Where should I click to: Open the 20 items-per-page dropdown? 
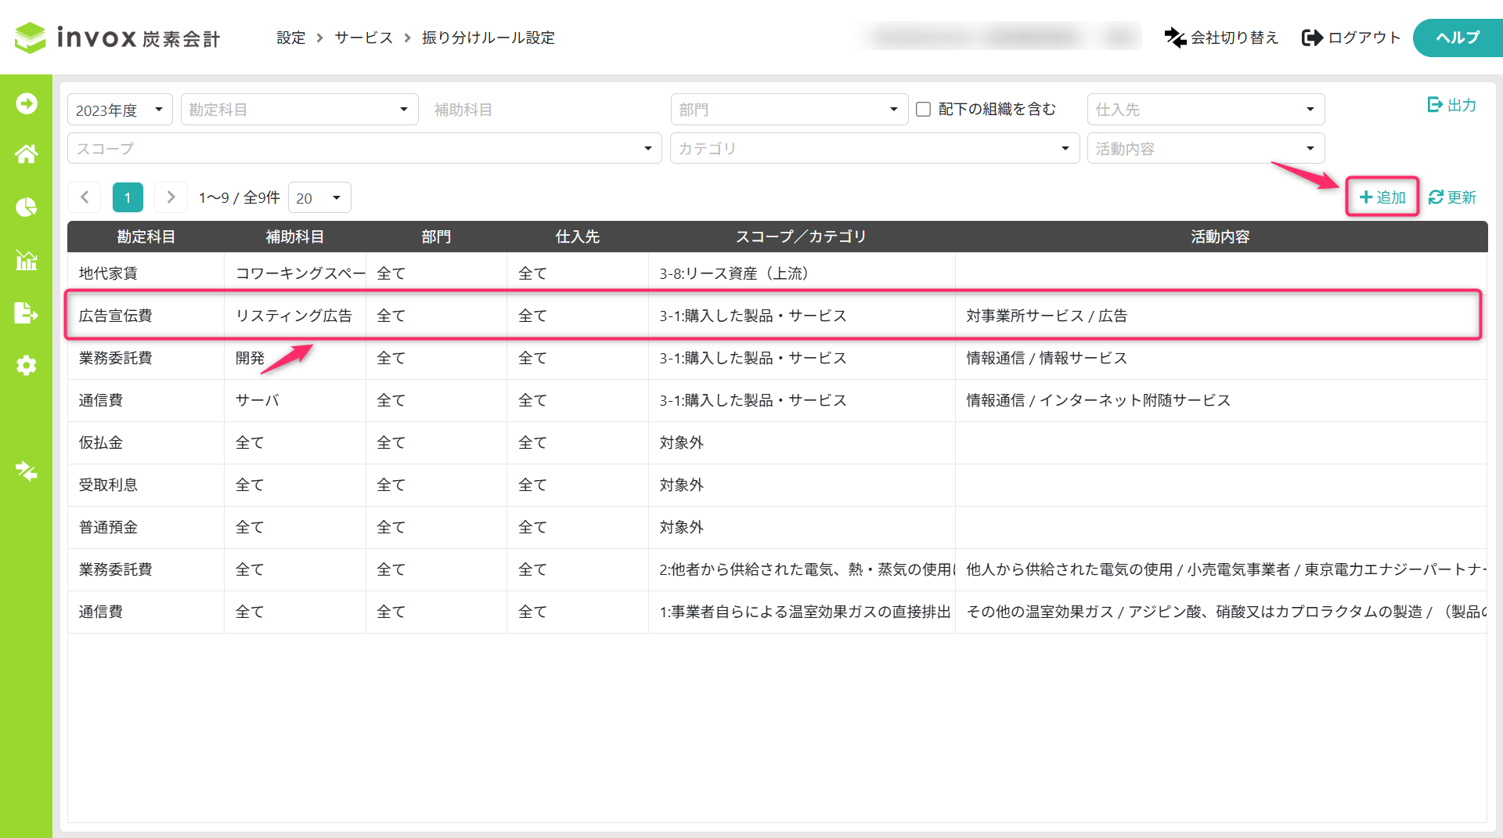(x=319, y=198)
